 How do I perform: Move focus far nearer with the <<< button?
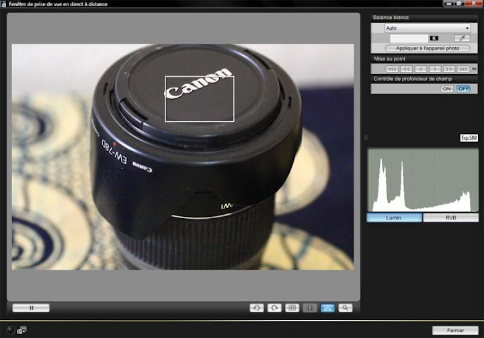click(x=392, y=69)
